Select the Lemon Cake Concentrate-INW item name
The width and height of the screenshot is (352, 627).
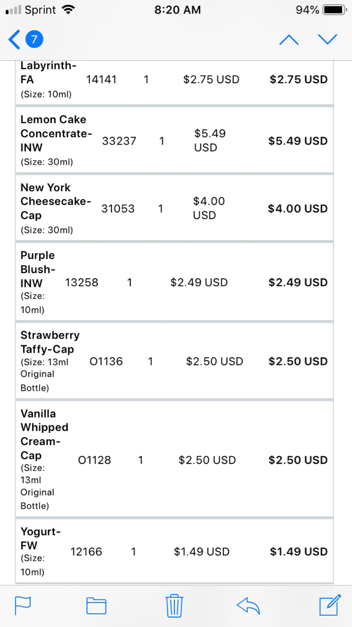coord(56,133)
